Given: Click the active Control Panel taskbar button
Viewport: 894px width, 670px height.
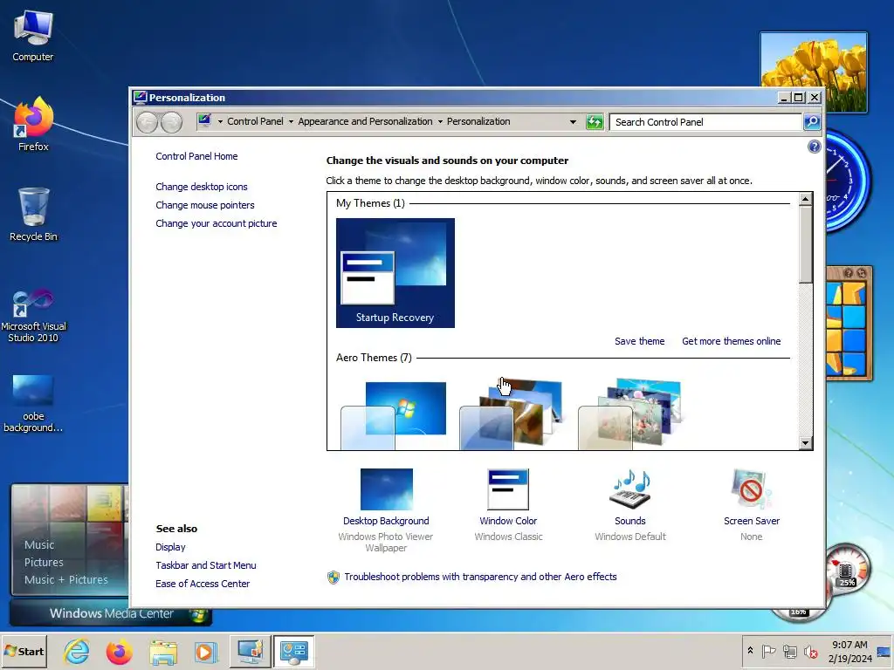Looking at the screenshot, I should point(294,651).
